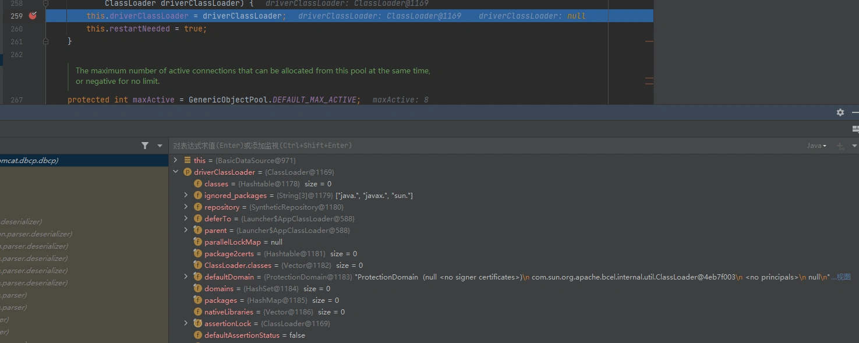The height and width of the screenshot is (343, 859).
Task: Collapse the method fold marker at line 261
Action: pos(46,41)
